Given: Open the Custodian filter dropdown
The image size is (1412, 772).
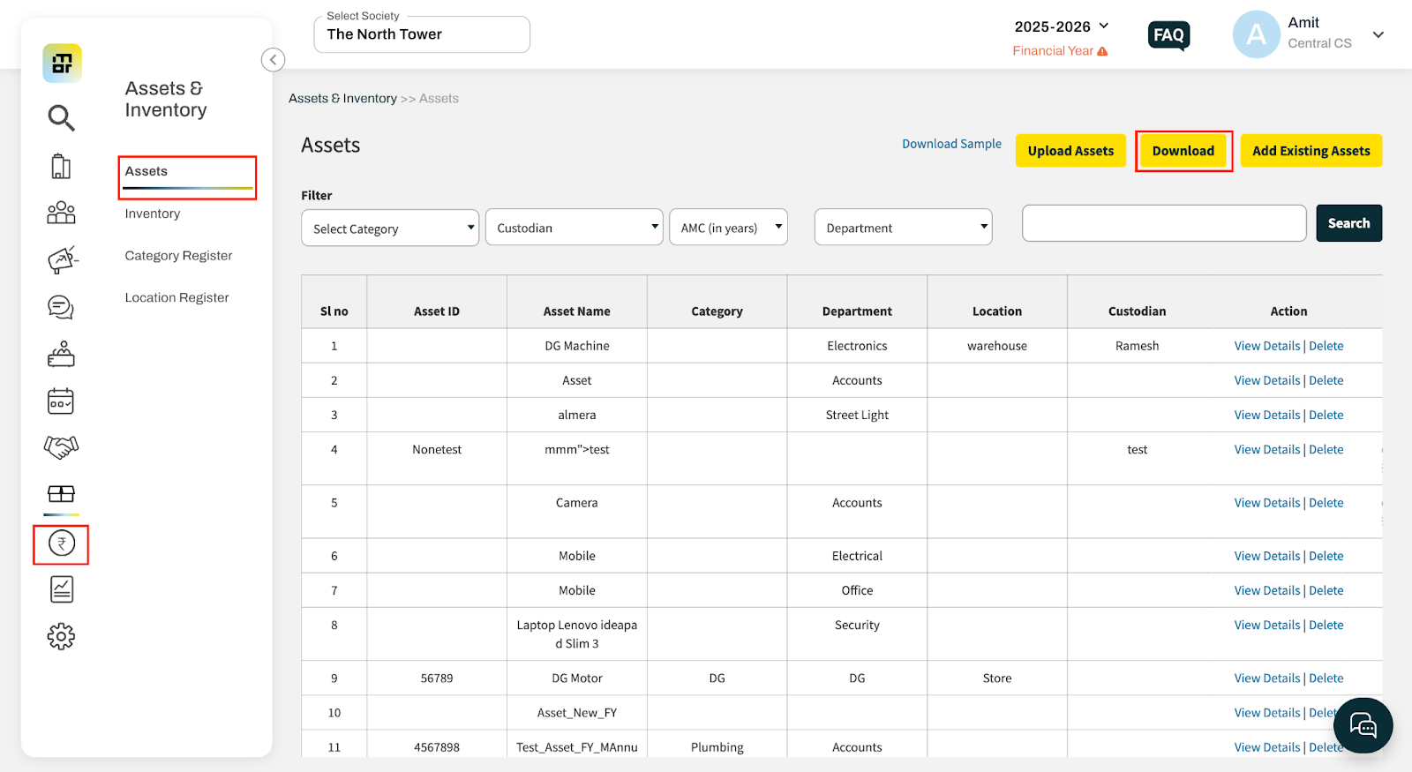Looking at the screenshot, I should (575, 228).
